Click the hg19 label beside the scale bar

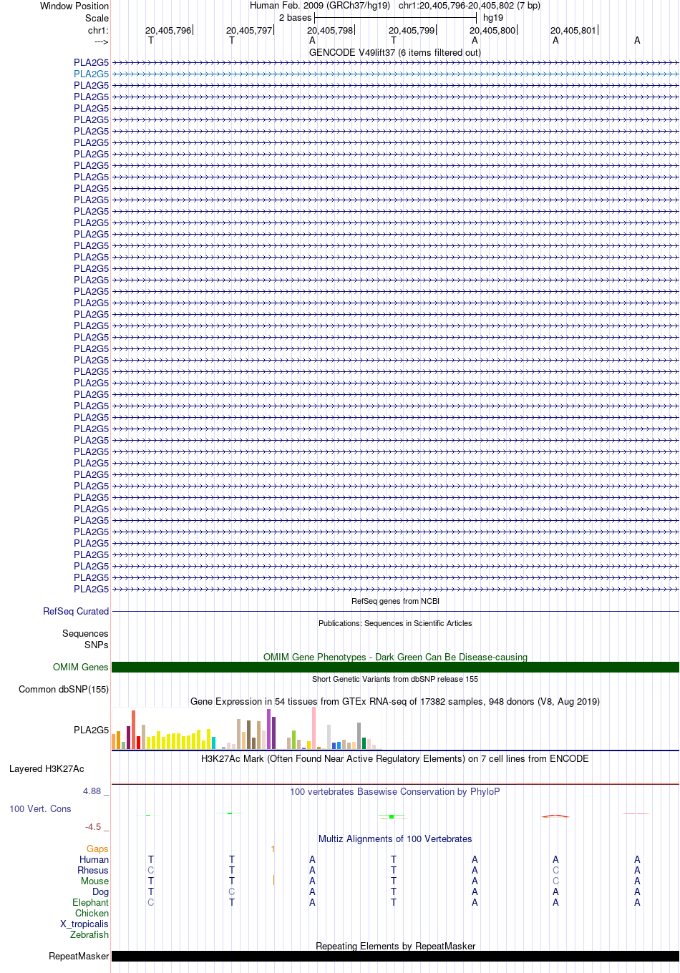[x=493, y=18]
